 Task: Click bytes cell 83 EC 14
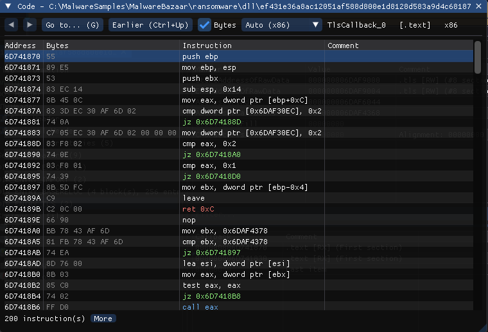pyautogui.click(x=64, y=89)
